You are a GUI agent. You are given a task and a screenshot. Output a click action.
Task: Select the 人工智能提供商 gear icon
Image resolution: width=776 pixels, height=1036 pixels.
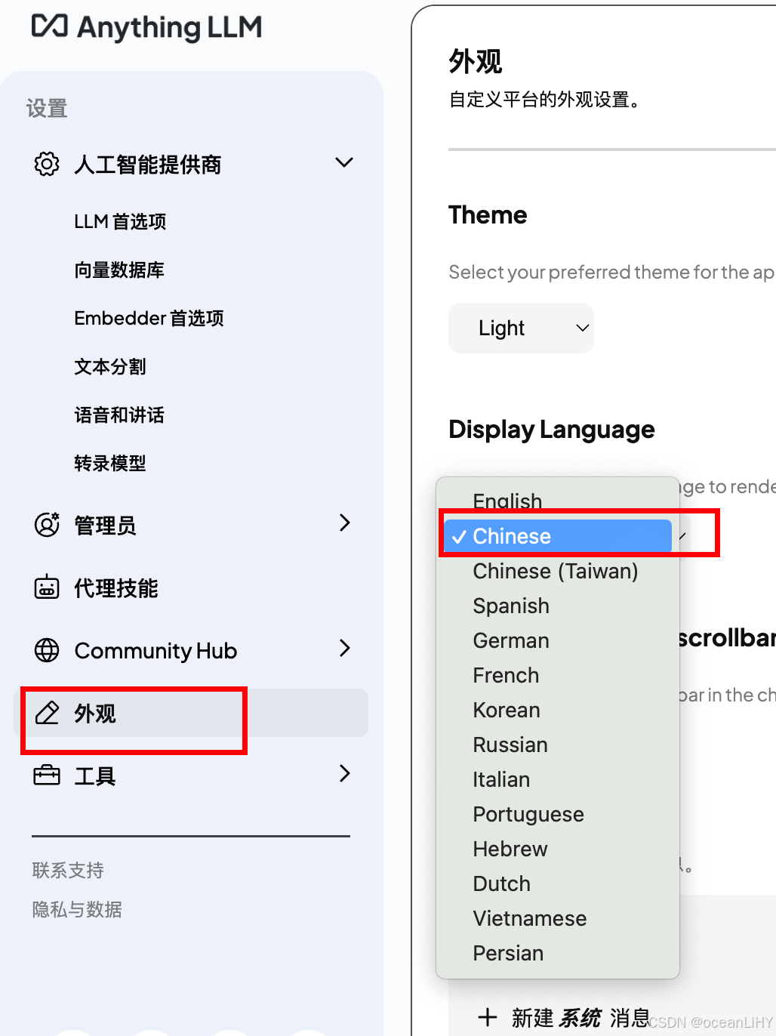pos(46,163)
